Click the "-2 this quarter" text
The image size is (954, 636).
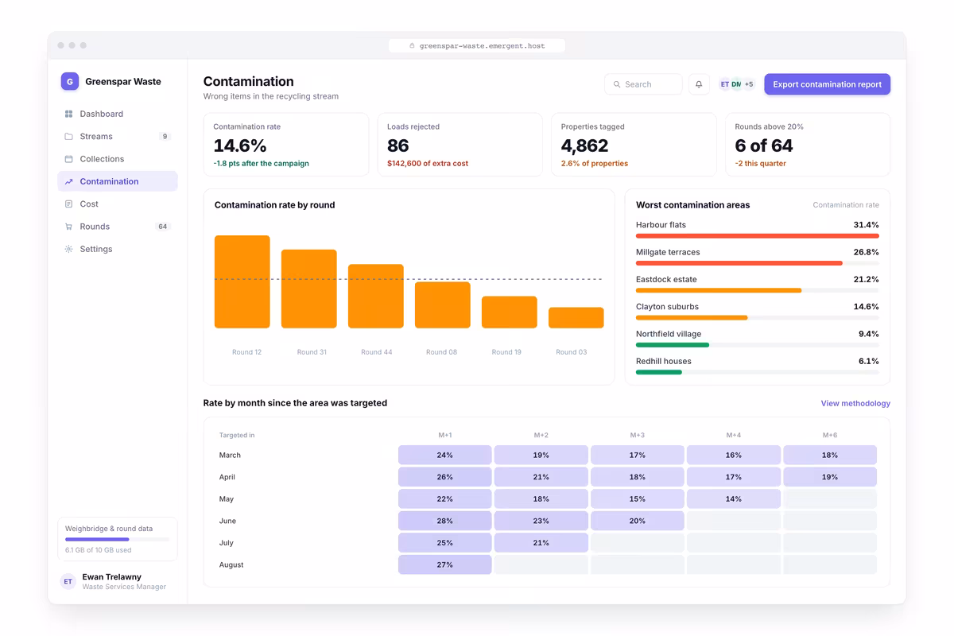[761, 164]
